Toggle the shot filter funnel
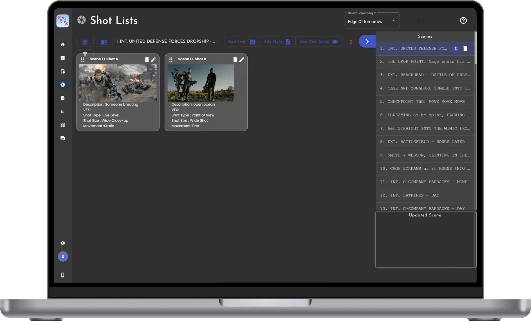531x321 pixels. (x=85, y=54)
